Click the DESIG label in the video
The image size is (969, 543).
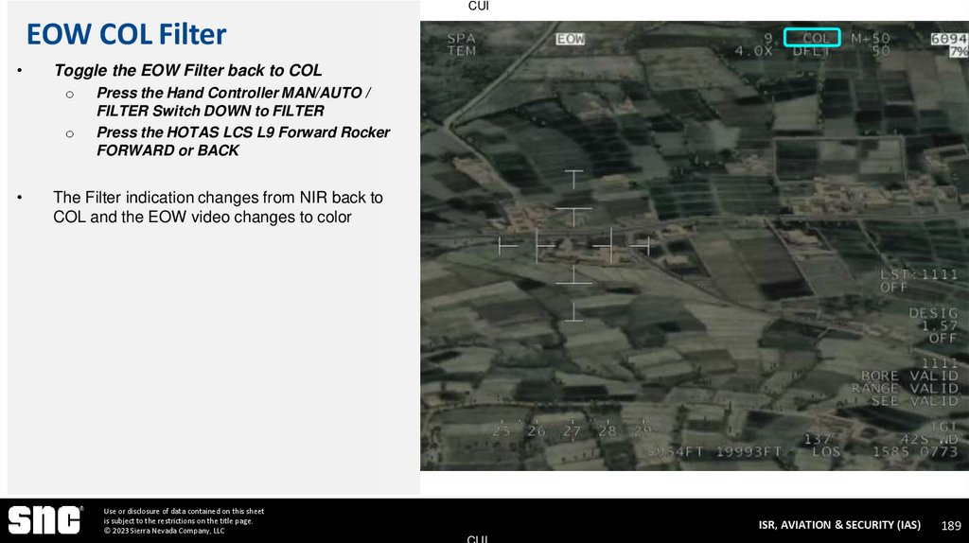point(933,313)
